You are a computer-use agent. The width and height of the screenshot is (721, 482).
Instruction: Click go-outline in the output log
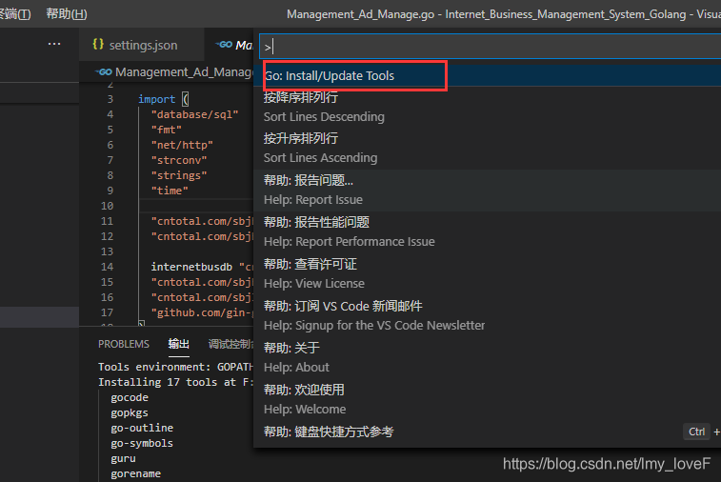coord(142,429)
